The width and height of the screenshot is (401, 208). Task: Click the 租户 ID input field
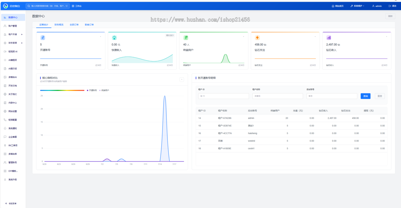point(223,96)
